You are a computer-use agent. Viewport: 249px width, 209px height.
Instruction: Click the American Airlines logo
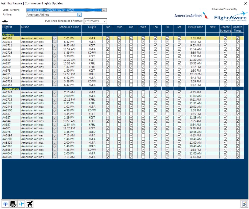coord(191,15)
